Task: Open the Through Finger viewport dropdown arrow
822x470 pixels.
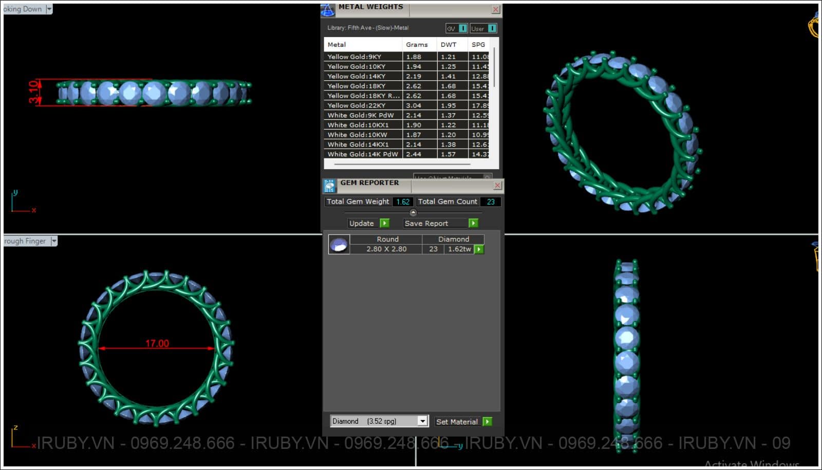Action: [x=53, y=241]
